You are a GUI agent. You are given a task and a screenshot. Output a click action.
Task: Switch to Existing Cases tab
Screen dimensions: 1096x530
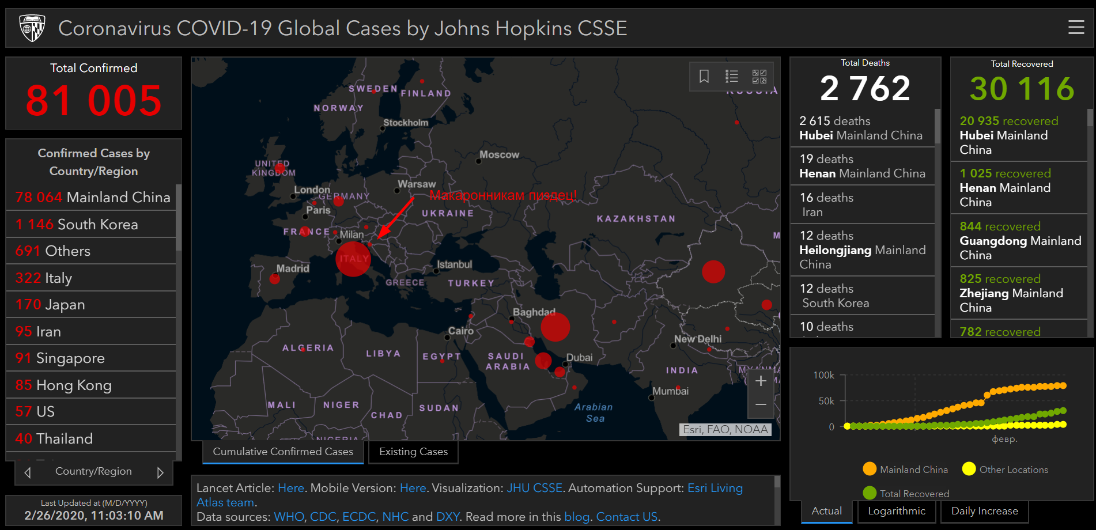pos(413,452)
